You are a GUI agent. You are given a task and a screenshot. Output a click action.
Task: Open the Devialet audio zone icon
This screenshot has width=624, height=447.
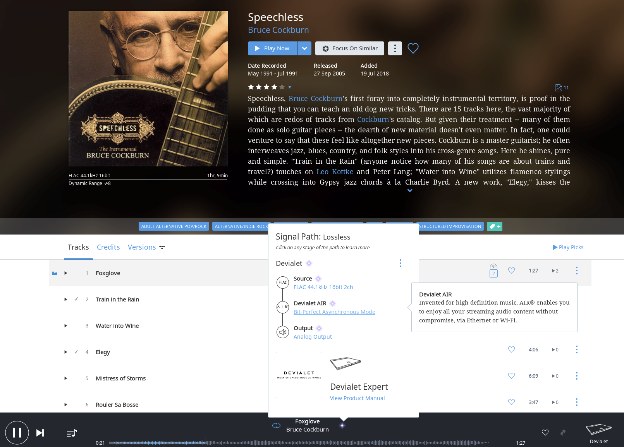pos(598,433)
